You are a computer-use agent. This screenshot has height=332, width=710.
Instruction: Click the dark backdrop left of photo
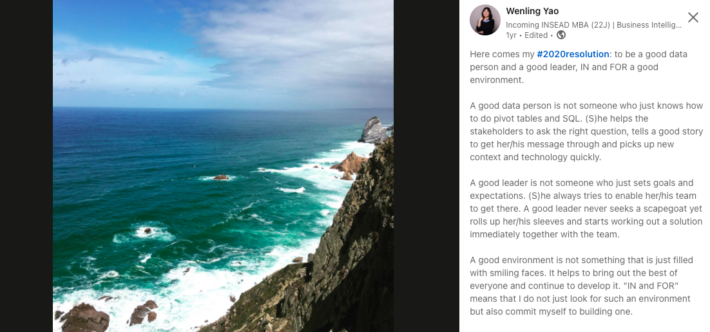tap(26, 166)
